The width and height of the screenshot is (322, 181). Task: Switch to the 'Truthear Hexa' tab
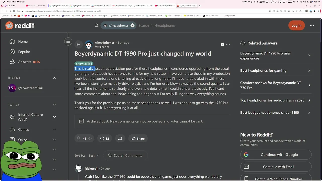tap(144, 6)
